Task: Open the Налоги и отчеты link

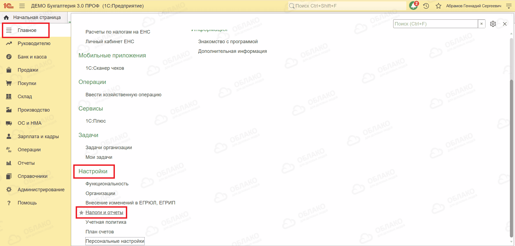Action: pos(104,212)
